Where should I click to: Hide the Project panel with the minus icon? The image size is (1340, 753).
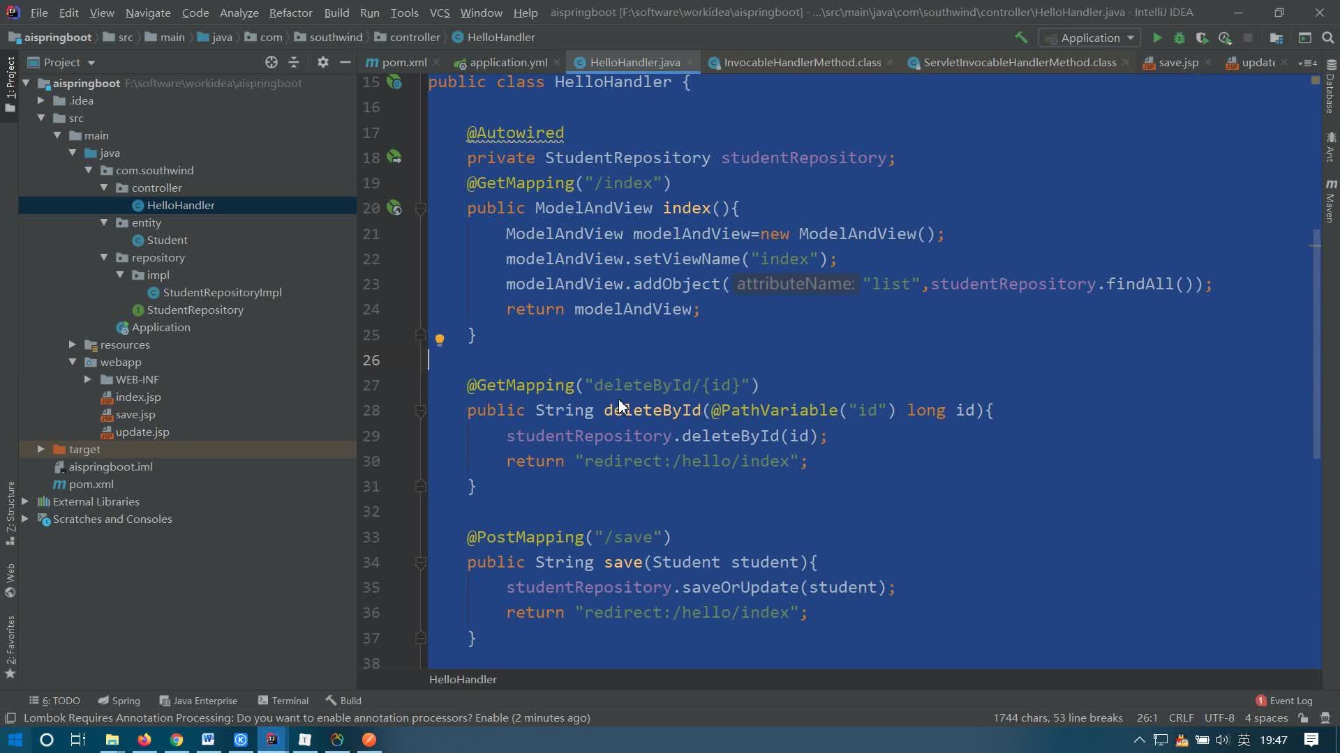click(345, 62)
